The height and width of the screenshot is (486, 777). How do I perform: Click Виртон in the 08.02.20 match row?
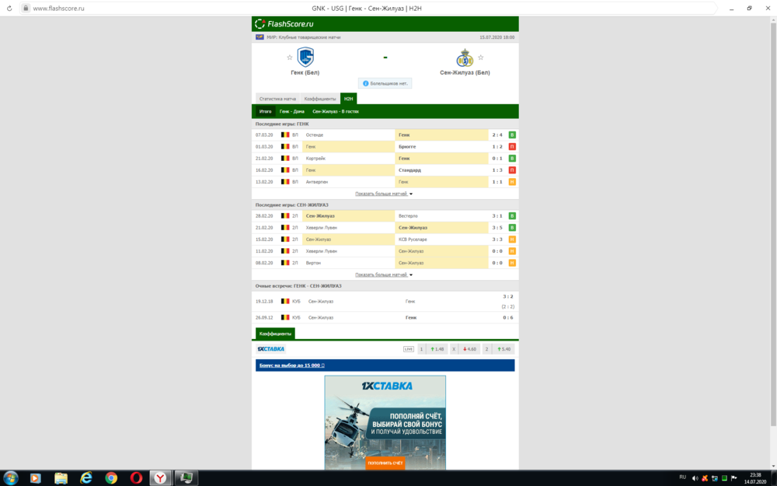313,263
